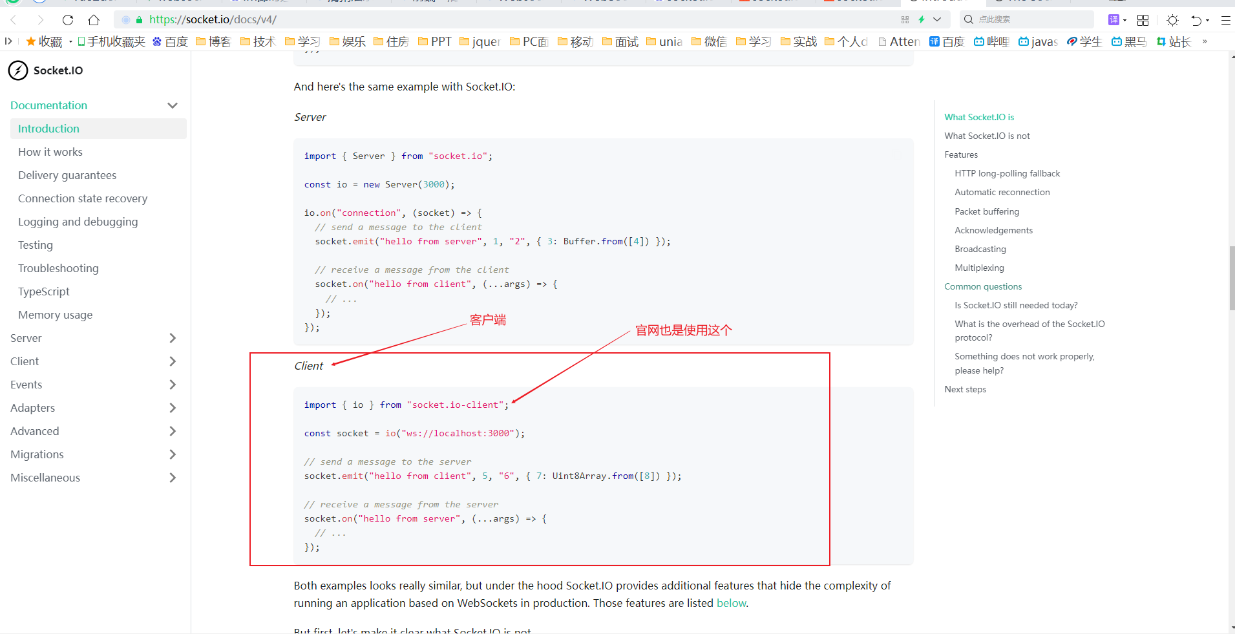Click the browser forward arrow
This screenshot has width=1235, height=636.
[x=41, y=19]
